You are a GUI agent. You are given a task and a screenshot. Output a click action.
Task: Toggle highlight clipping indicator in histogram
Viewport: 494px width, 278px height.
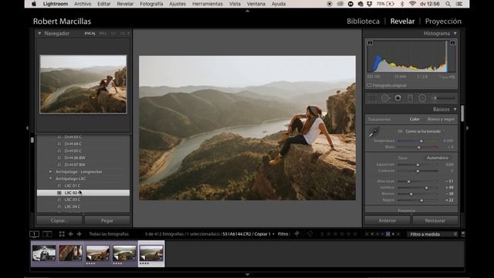452,43
